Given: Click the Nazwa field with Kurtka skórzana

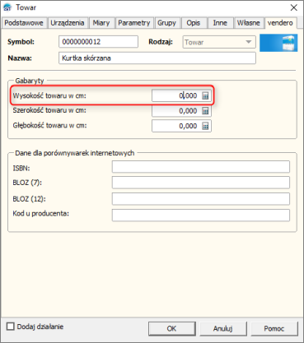Looking at the screenshot, I should pos(157,58).
